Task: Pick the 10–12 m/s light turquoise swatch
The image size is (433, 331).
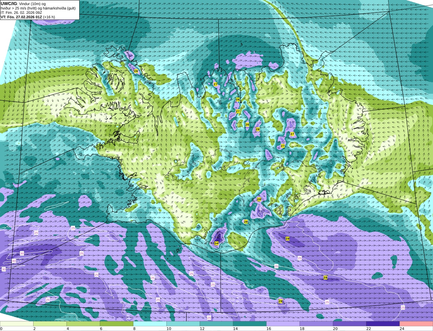Action: pos(183,324)
